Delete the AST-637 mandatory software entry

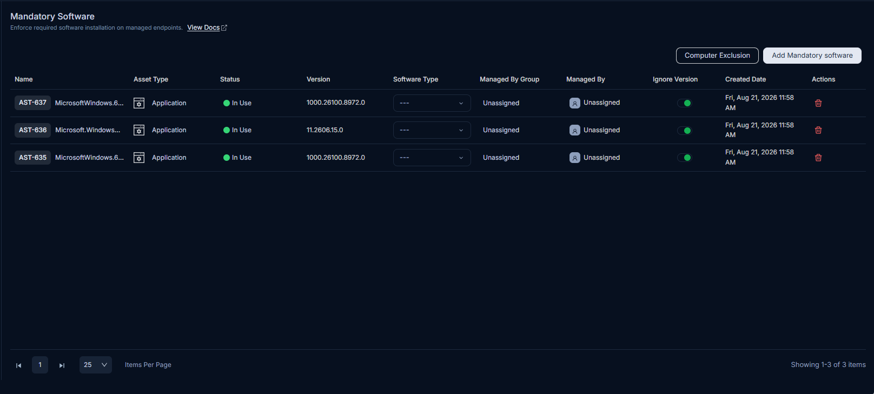coord(818,103)
